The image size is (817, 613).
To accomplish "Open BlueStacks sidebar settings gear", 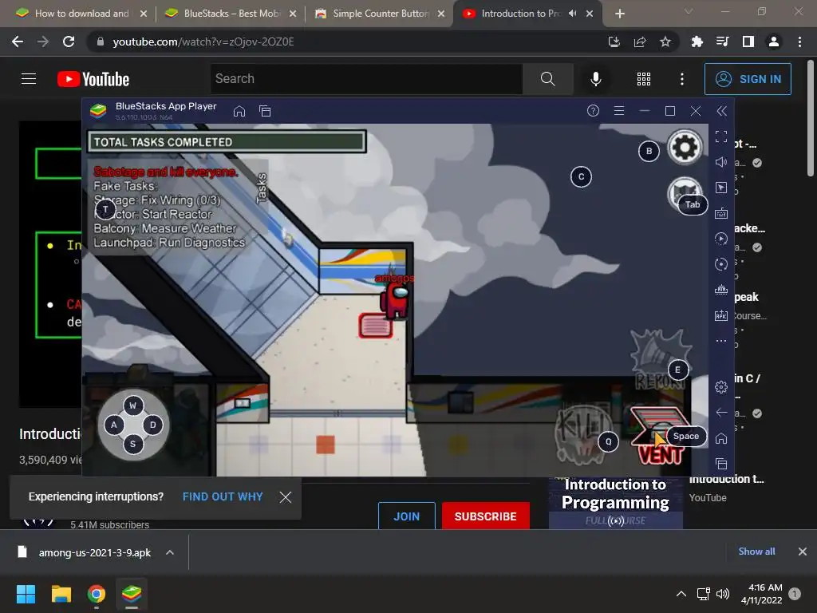I will point(721,387).
